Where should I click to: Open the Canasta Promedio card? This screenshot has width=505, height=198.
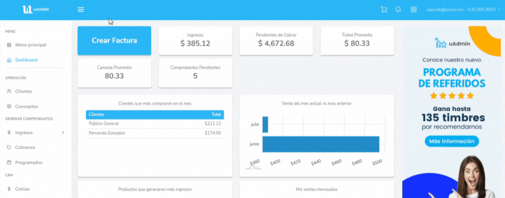tap(114, 73)
